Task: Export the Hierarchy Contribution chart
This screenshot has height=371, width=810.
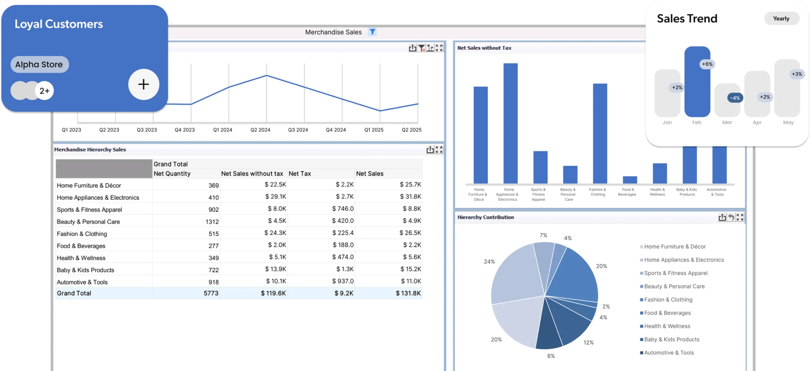Action: (722, 217)
